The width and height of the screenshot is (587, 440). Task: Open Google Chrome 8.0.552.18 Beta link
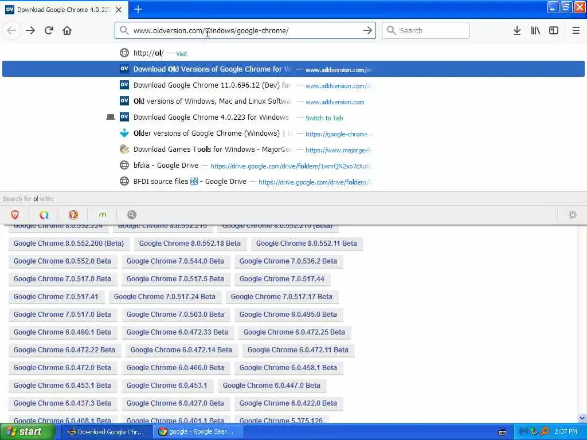[x=190, y=243]
